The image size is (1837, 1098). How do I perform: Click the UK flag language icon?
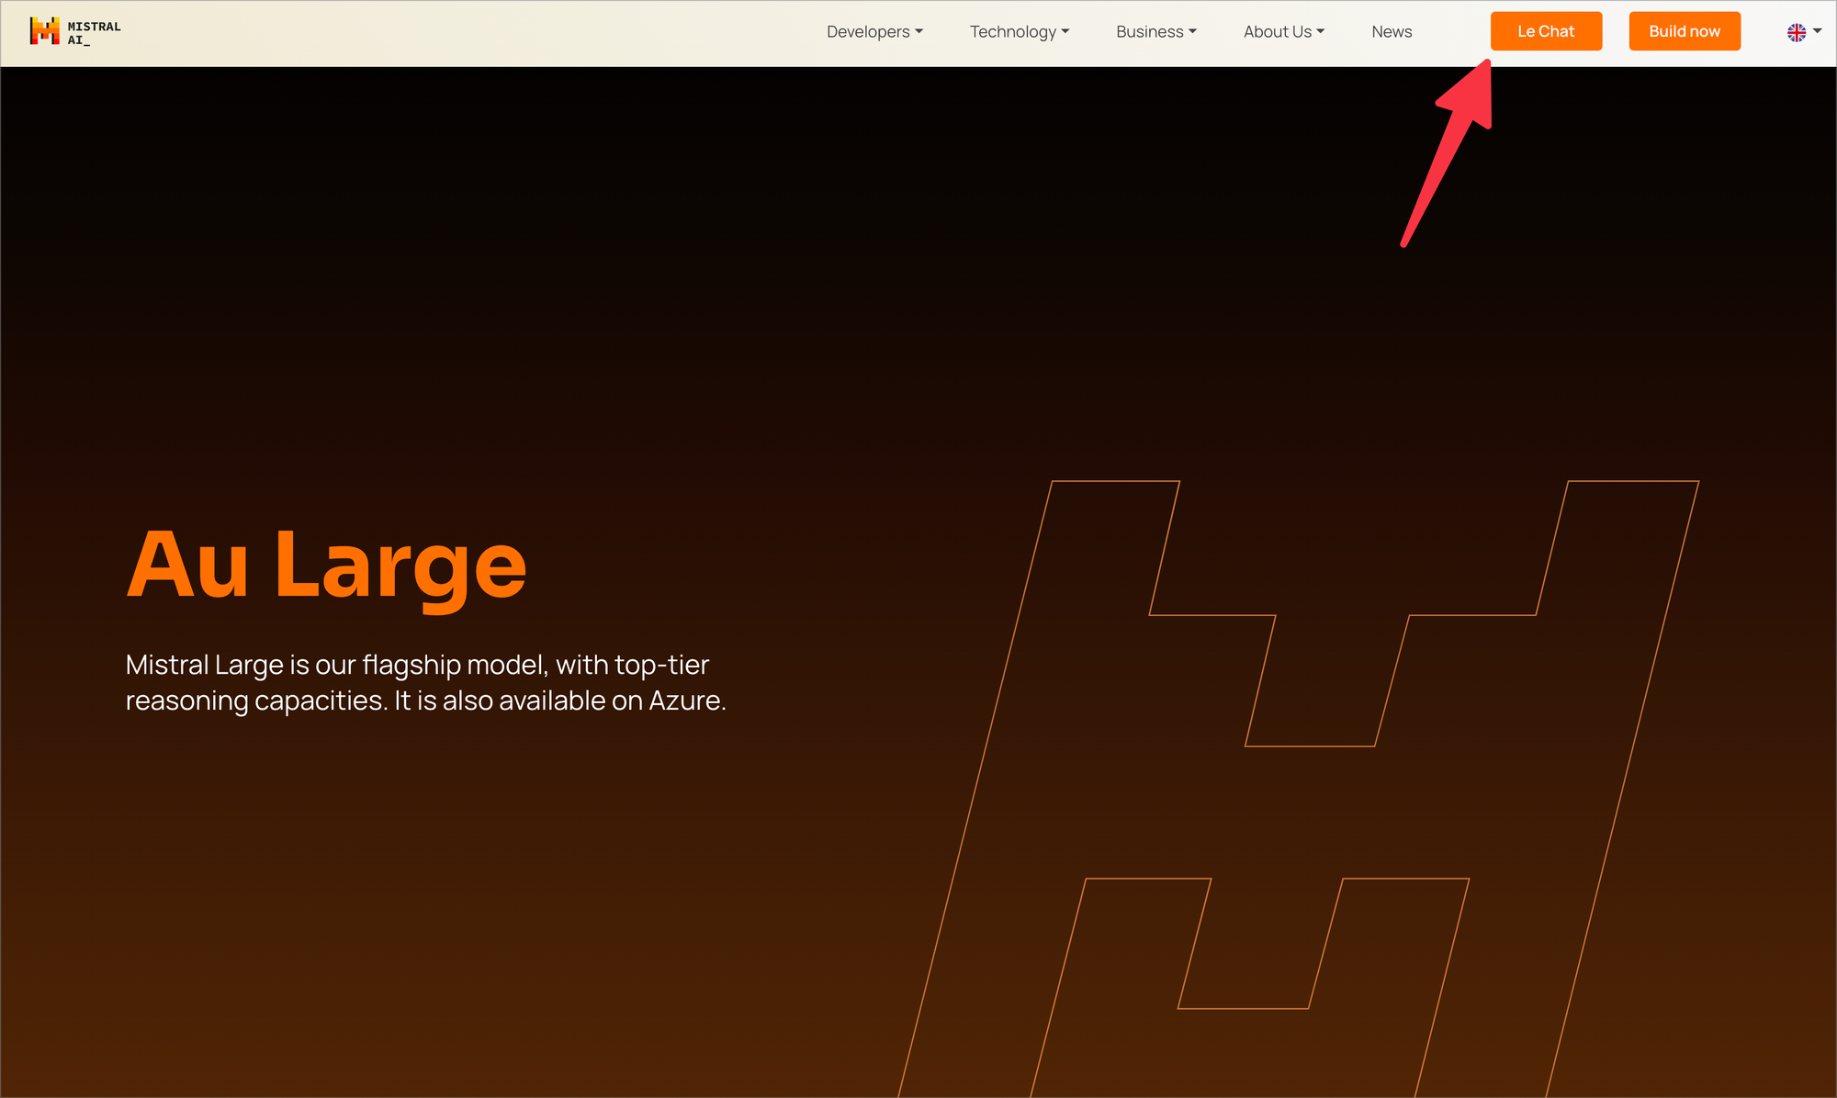point(1797,32)
